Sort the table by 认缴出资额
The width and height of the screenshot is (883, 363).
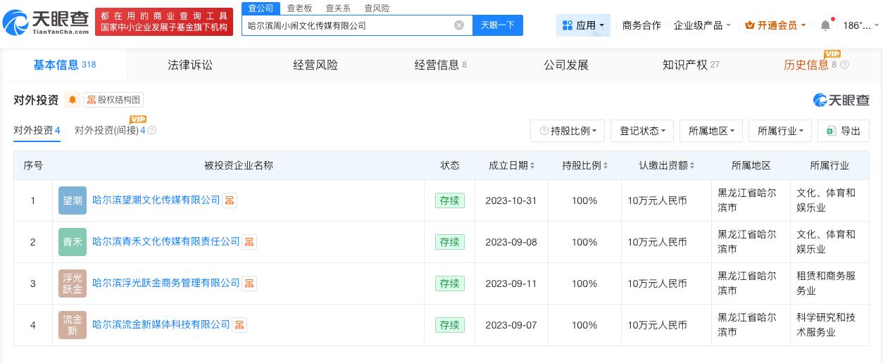(667, 165)
